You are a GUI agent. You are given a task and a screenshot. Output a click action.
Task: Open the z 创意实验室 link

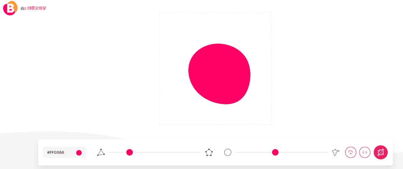pyautogui.click(x=35, y=8)
